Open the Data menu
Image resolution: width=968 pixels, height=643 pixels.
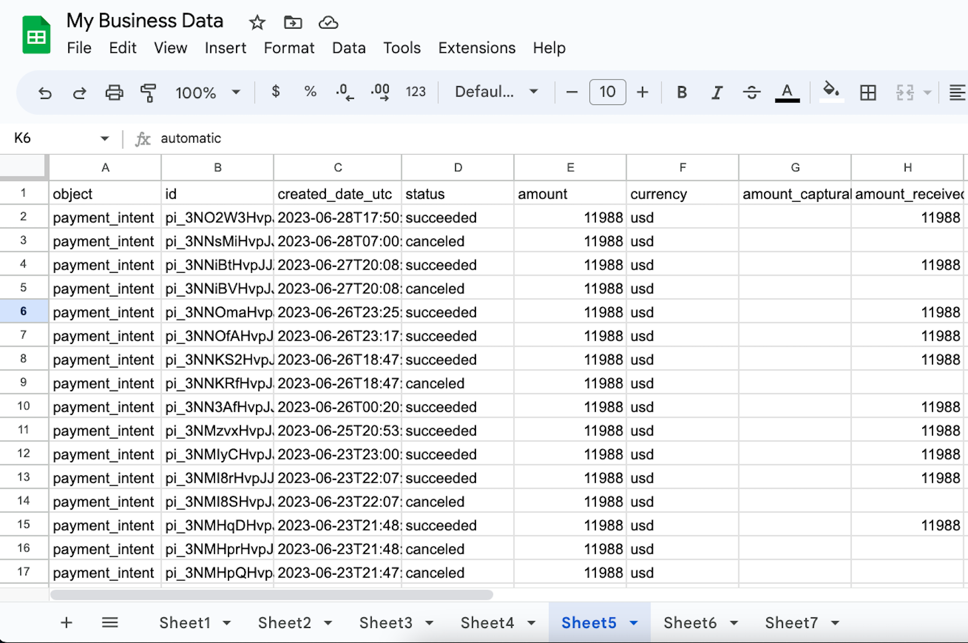click(348, 48)
